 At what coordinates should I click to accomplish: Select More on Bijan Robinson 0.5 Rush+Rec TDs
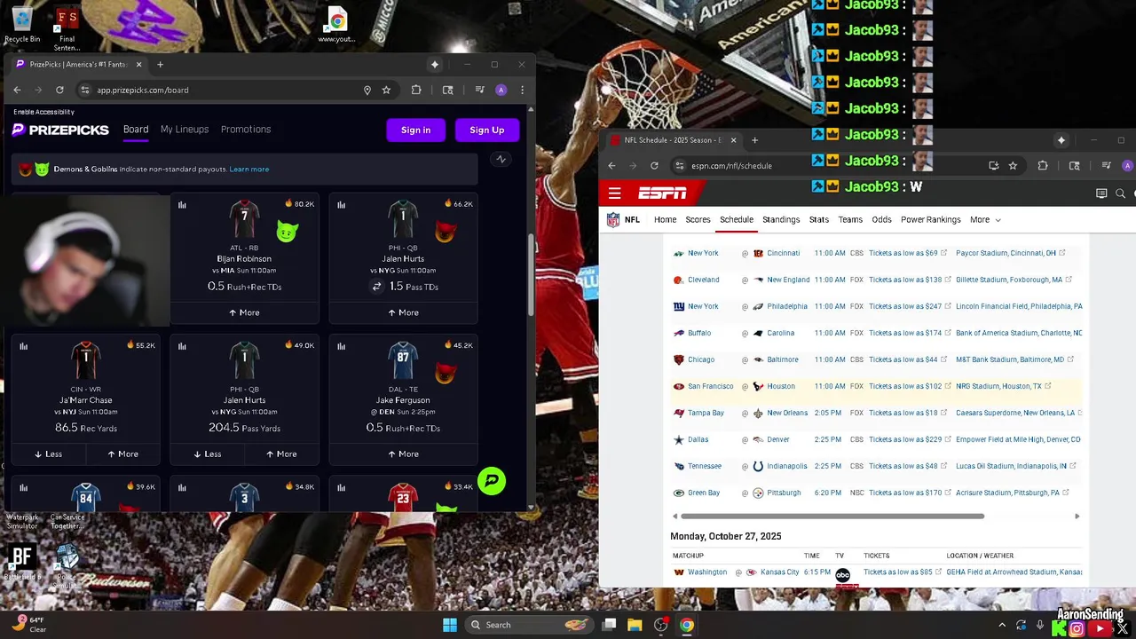(244, 312)
